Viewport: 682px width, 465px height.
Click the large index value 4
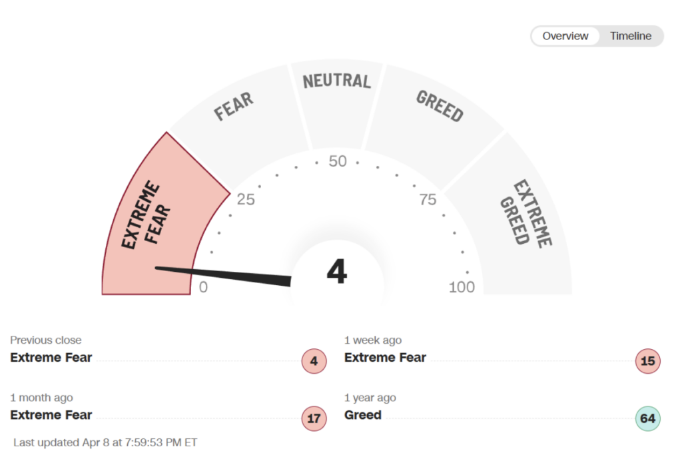coord(336,271)
